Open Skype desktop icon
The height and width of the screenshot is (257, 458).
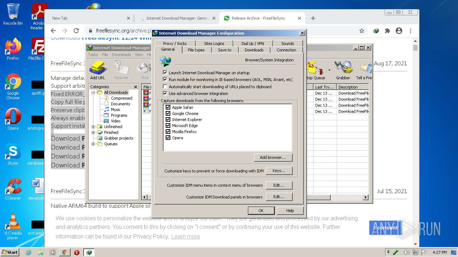[13, 154]
